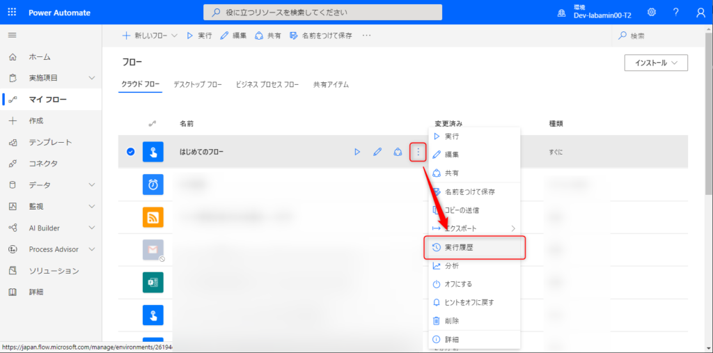The height and width of the screenshot is (353, 713).
Task: Open the environment picker Dev-labamin00-T2
Action: 595,13
